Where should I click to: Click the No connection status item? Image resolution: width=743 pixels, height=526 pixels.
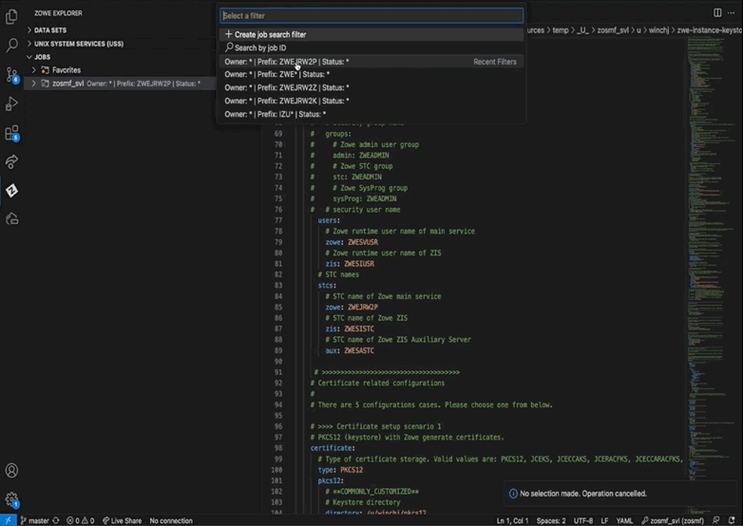(171, 520)
